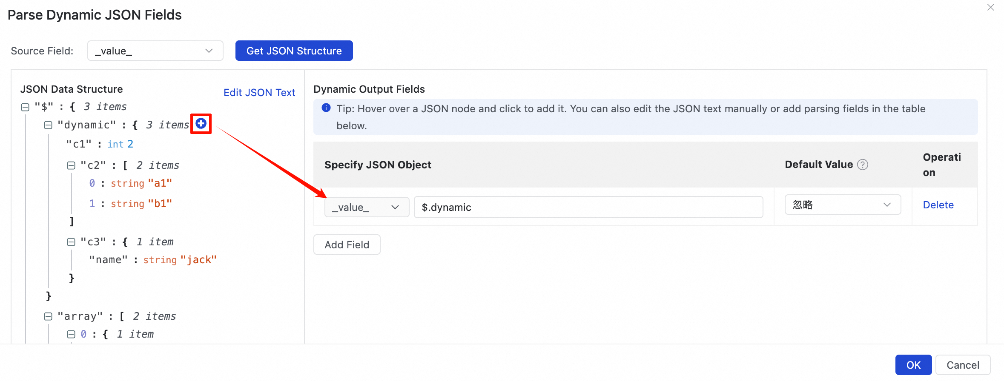Open the Source Field dropdown

[155, 51]
